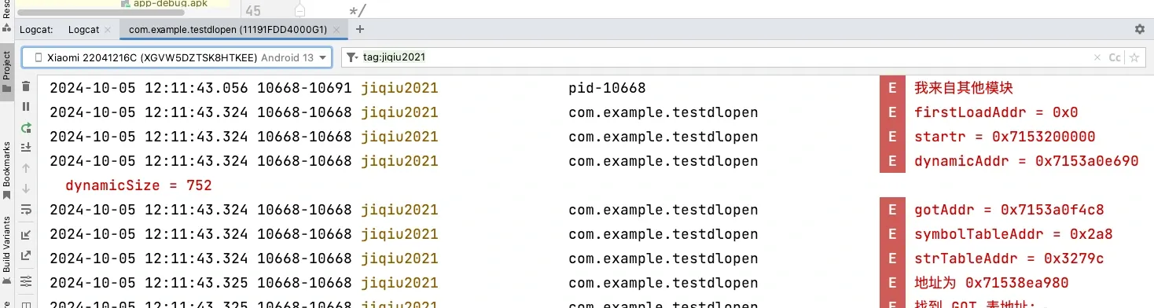Pause logcat output
The height and width of the screenshot is (308, 1154).
click(26, 107)
